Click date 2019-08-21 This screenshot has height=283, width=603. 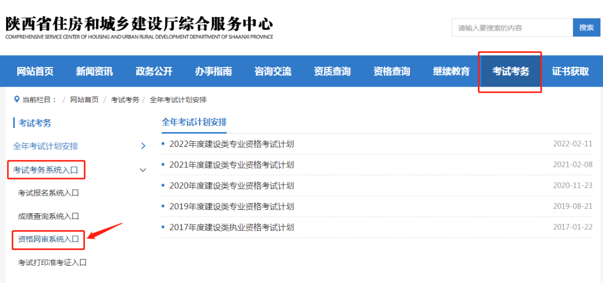tap(573, 207)
